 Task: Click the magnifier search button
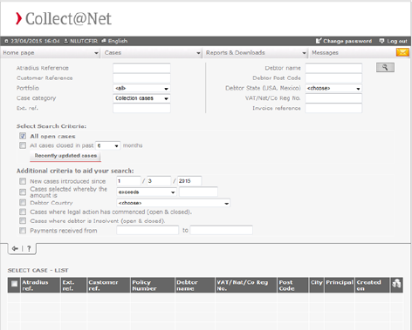point(385,67)
